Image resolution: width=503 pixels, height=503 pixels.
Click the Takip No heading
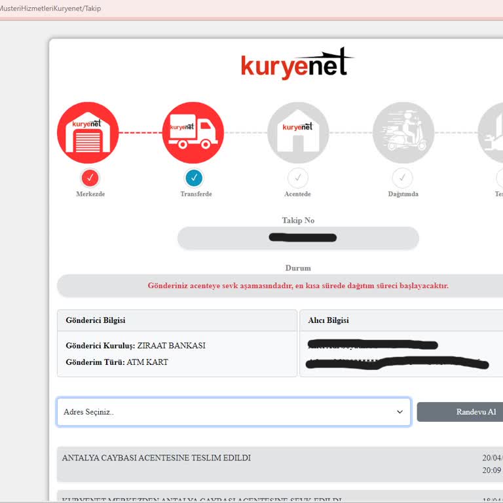298,220
